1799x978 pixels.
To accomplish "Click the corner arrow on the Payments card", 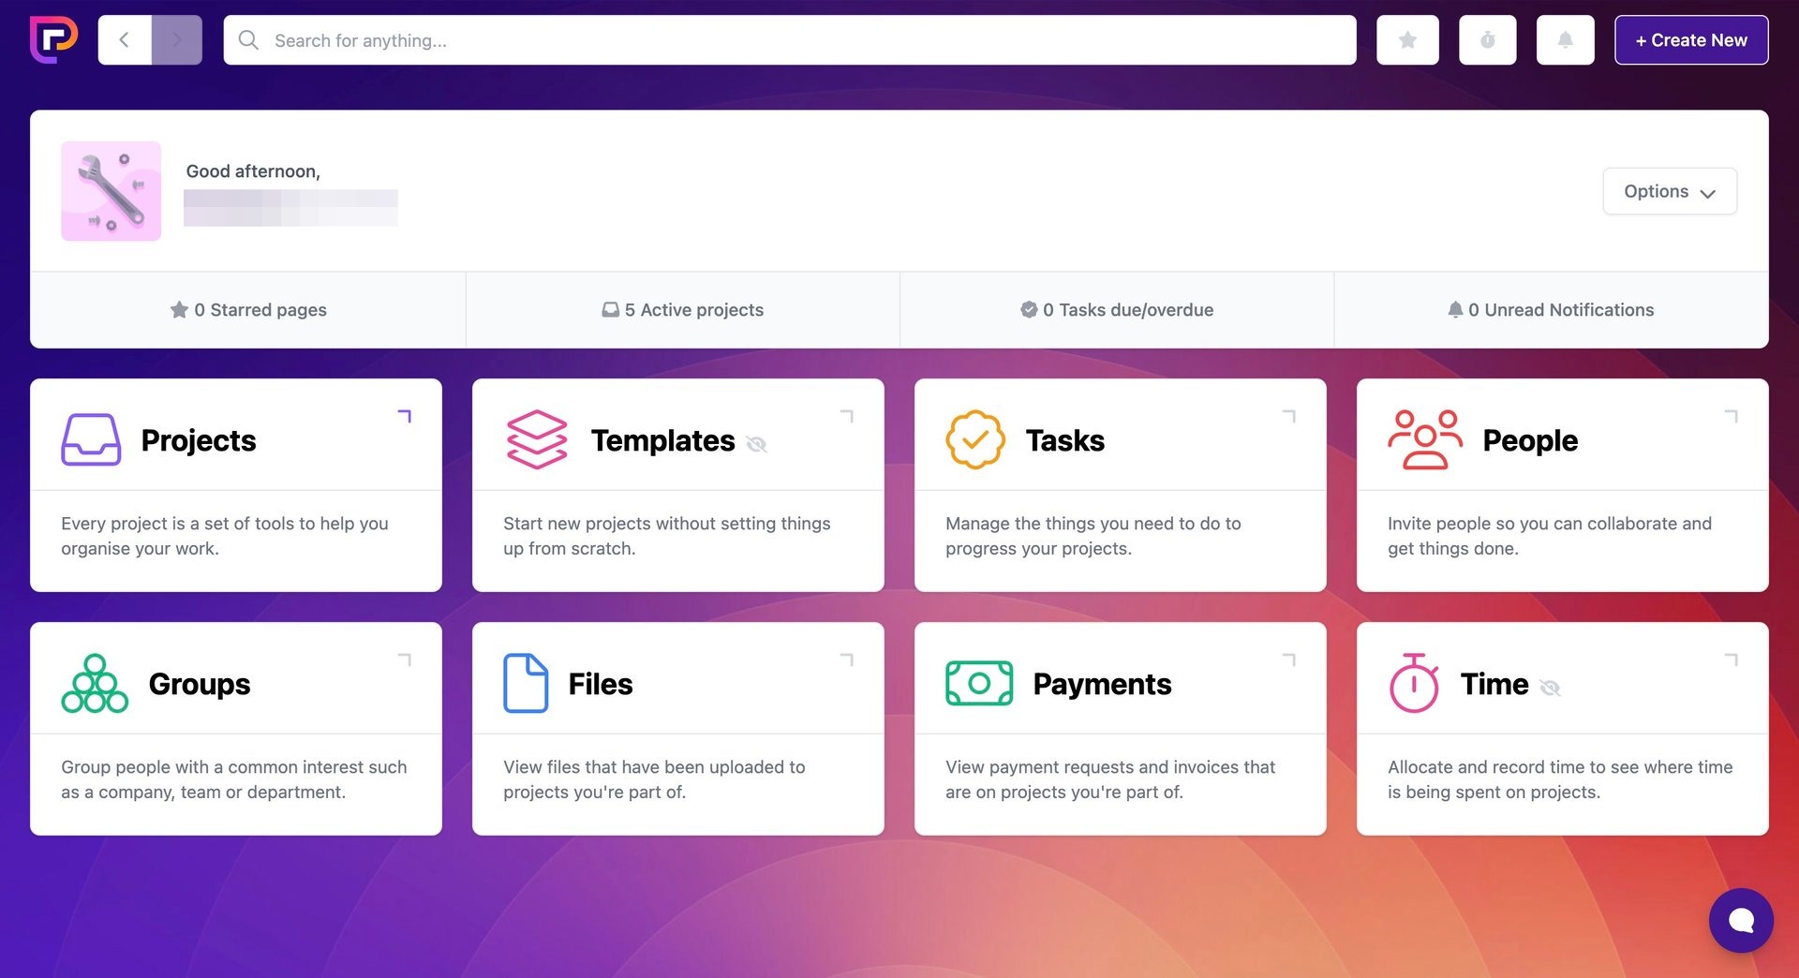I will pyautogui.click(x=1289, y=659).
